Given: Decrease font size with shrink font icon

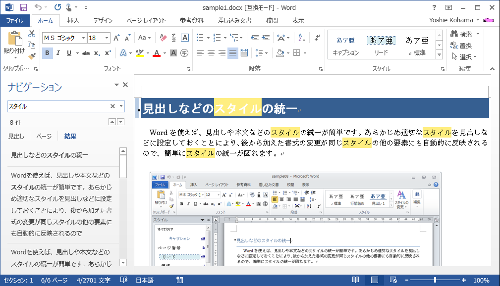Looking at the screenshot, I should (x=127, y=38).
